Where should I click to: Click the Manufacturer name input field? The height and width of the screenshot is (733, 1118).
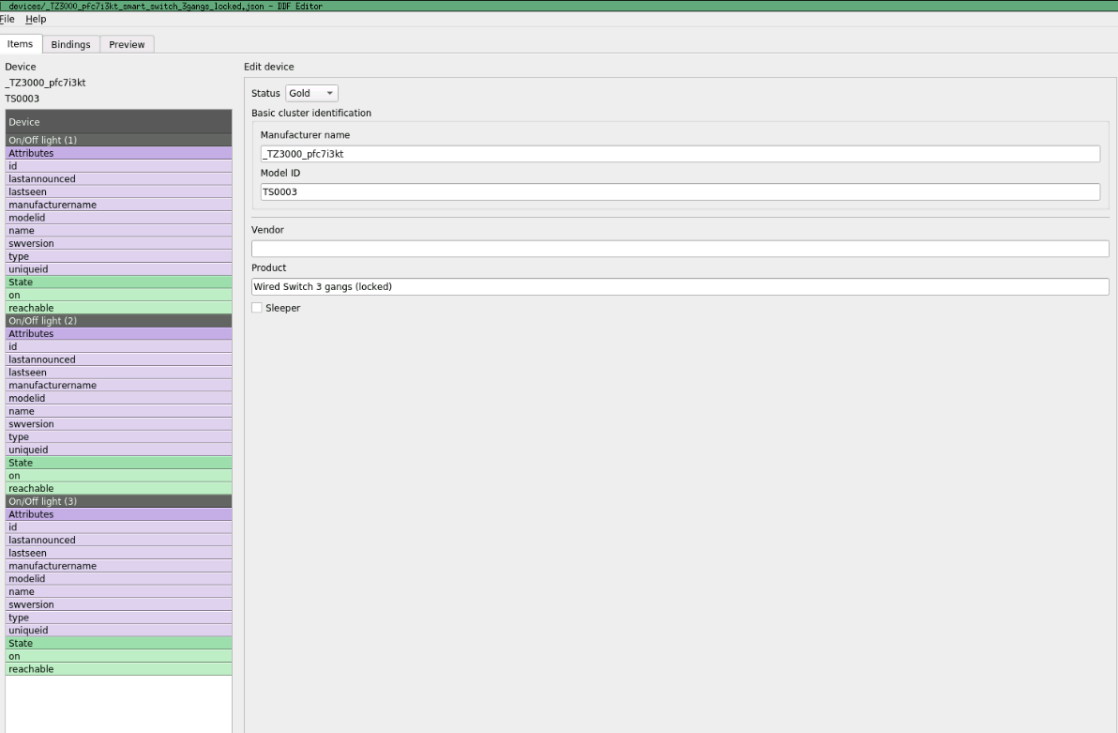point(680,154)
